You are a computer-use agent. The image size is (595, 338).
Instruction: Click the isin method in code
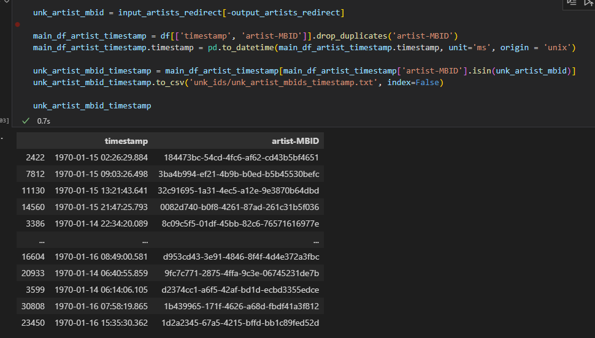click(x=481, y=71)
